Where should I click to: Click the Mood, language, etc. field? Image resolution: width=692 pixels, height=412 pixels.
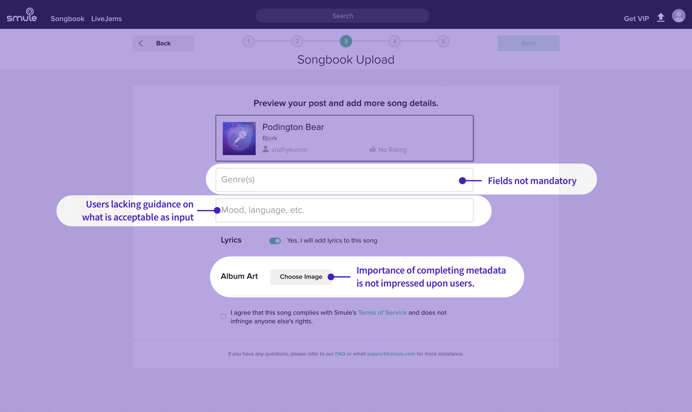(345, 211)
